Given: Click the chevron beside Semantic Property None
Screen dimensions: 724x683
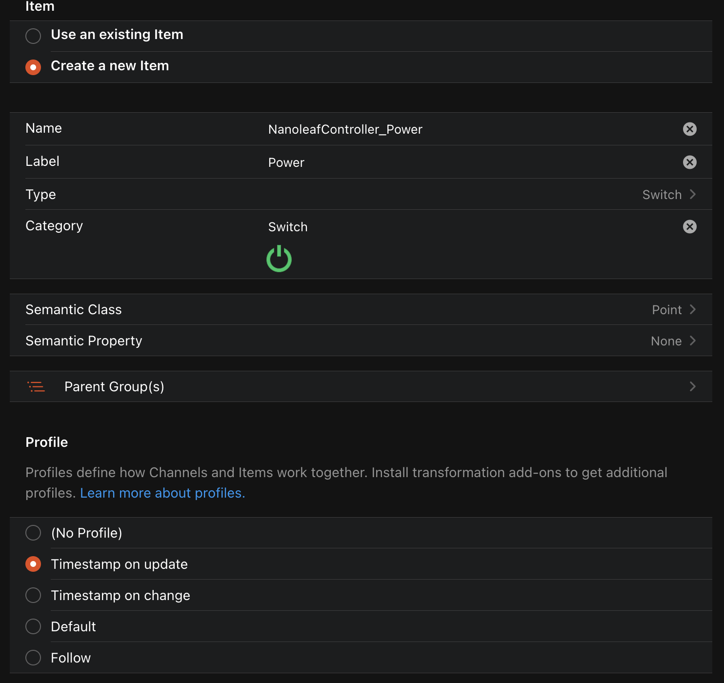Looking at the screenshot, I should click(x=693, y=341).
